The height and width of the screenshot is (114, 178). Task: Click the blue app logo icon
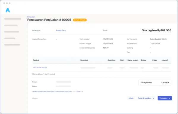click(8, 10)
